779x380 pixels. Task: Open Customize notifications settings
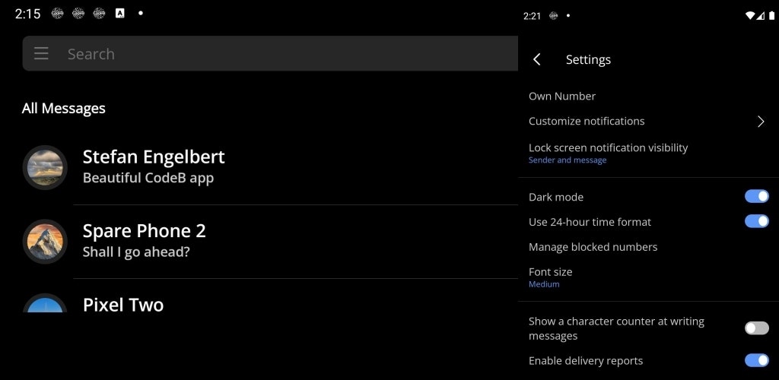pos(648,121)
